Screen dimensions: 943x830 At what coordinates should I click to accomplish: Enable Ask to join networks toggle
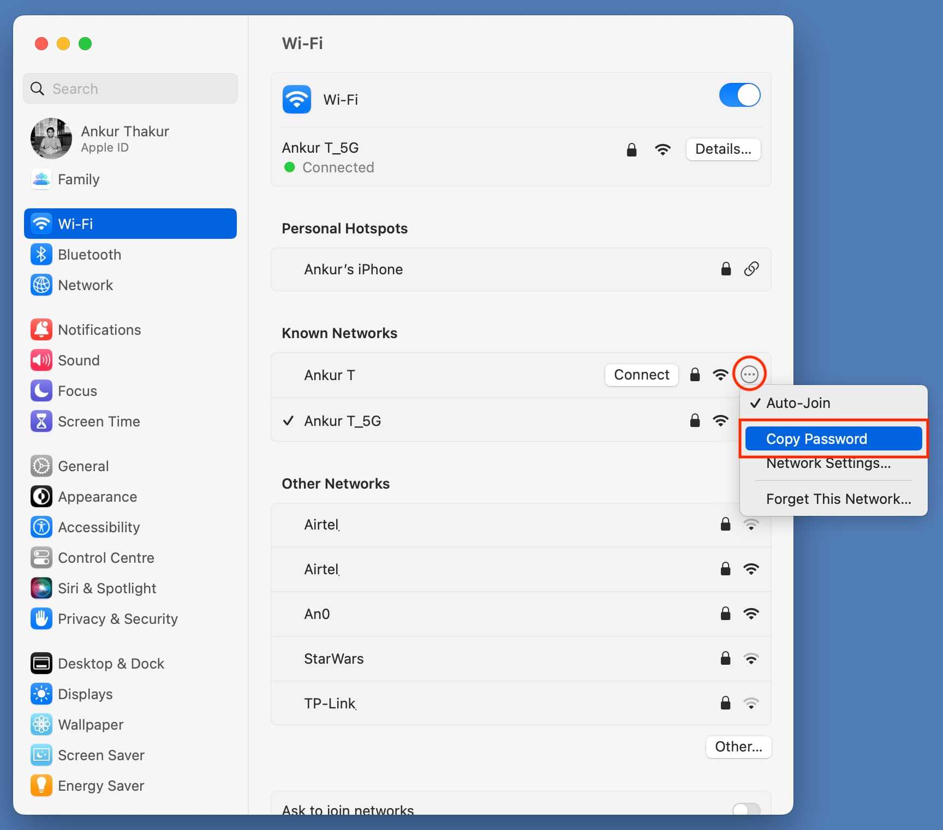coord(745,809)
